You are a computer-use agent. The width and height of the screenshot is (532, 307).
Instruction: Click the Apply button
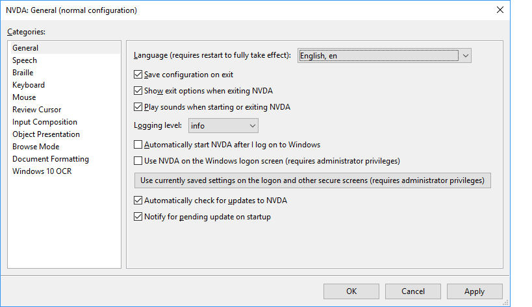coord(474,291)
